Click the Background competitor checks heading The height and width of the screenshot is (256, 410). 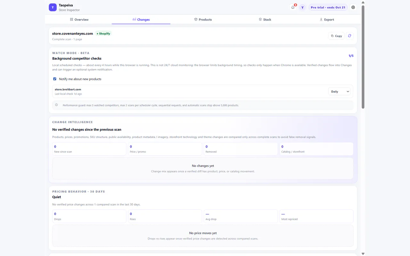coord(77,59)
